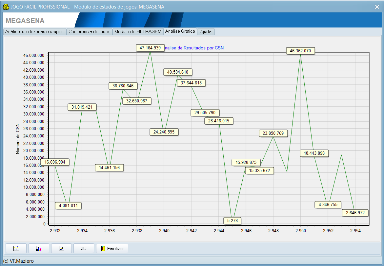The image size is (384, 266).
Task: Click the chart title about Resultados por CSN
Action: point(194,48)
